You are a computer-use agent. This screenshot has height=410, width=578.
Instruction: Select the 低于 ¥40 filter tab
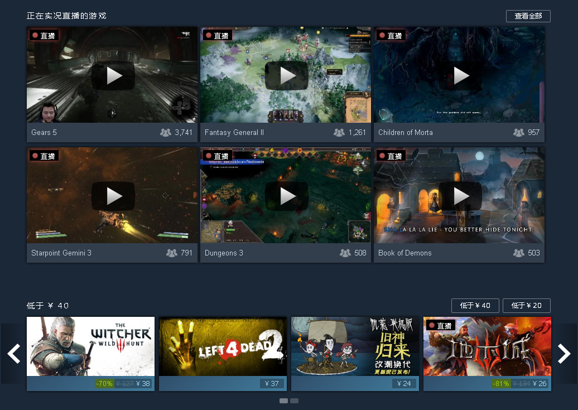pyautogui.click(x=475, y=305)
